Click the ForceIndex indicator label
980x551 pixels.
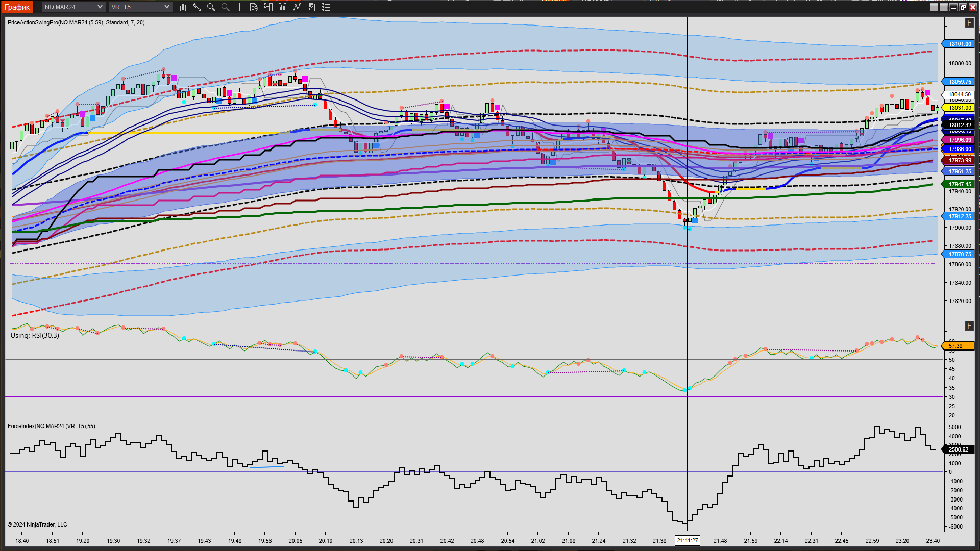click(51, 427)
